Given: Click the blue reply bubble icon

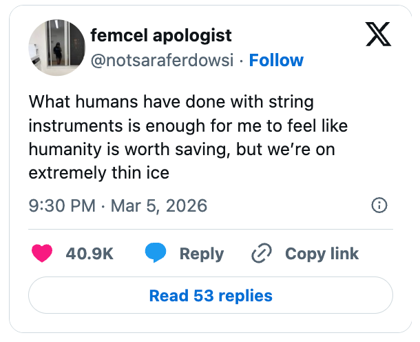Looking at the screenshot, I should click(155, 253).
